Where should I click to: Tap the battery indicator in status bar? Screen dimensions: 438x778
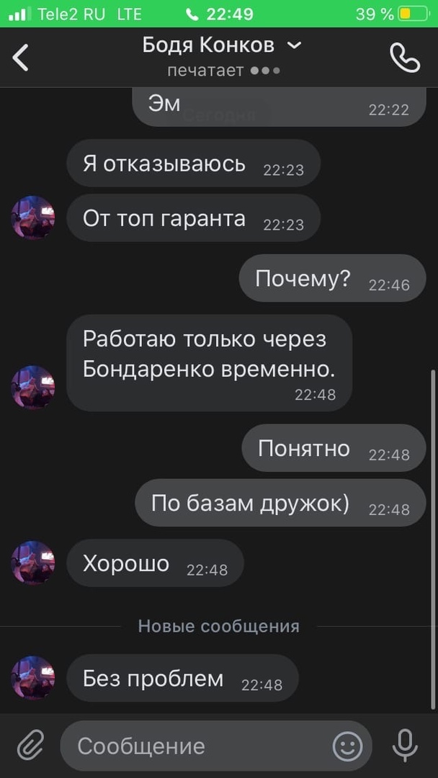[x=414, y=14]
